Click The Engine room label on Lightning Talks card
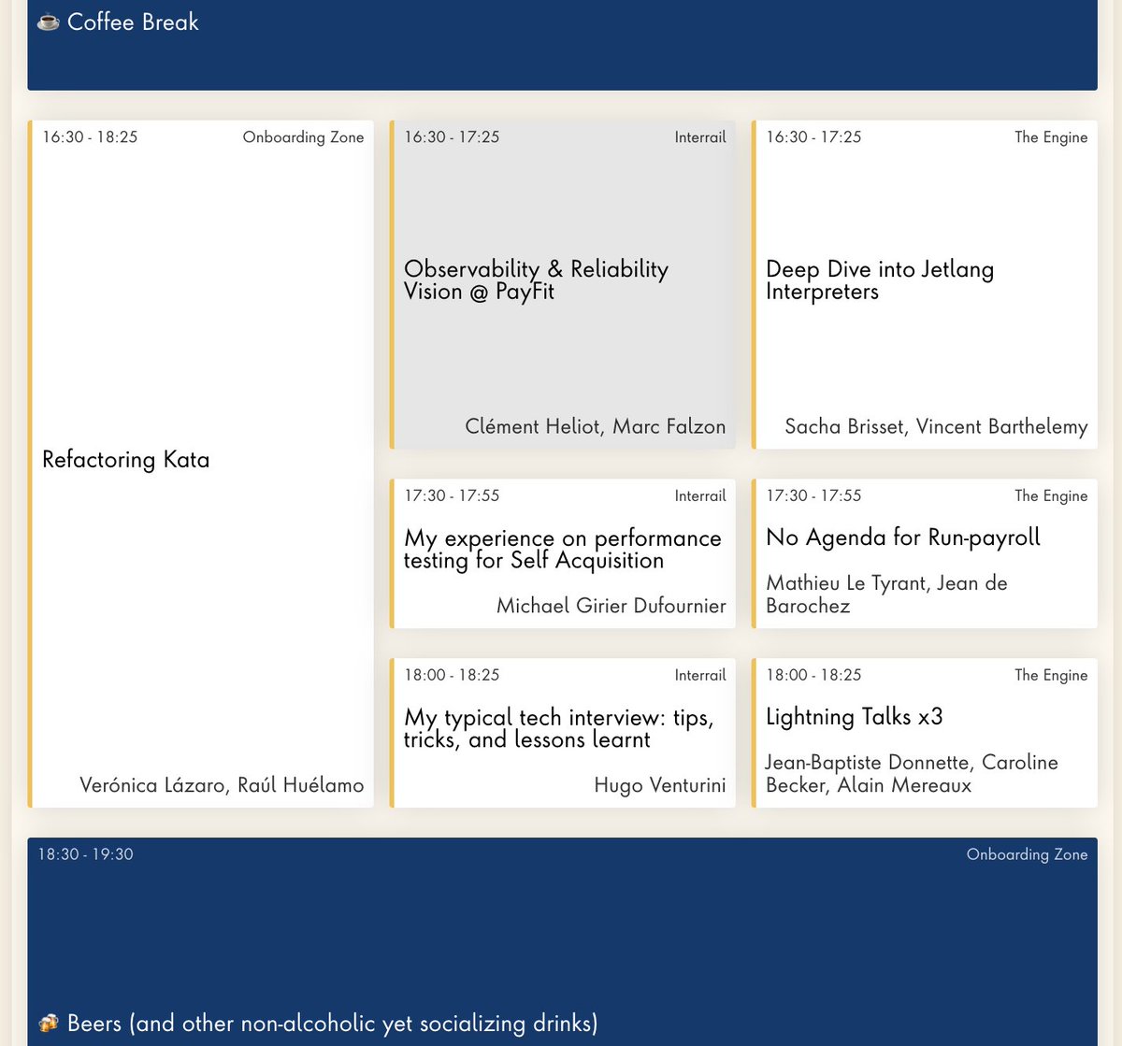 click(1051, 676)
